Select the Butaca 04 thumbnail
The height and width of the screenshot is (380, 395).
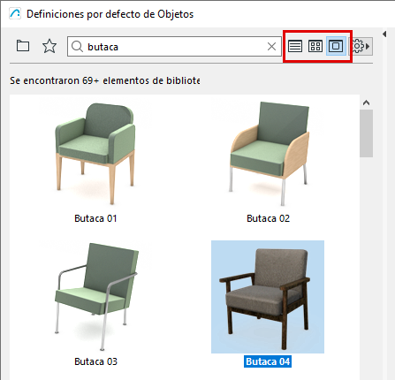coord(268,297)
